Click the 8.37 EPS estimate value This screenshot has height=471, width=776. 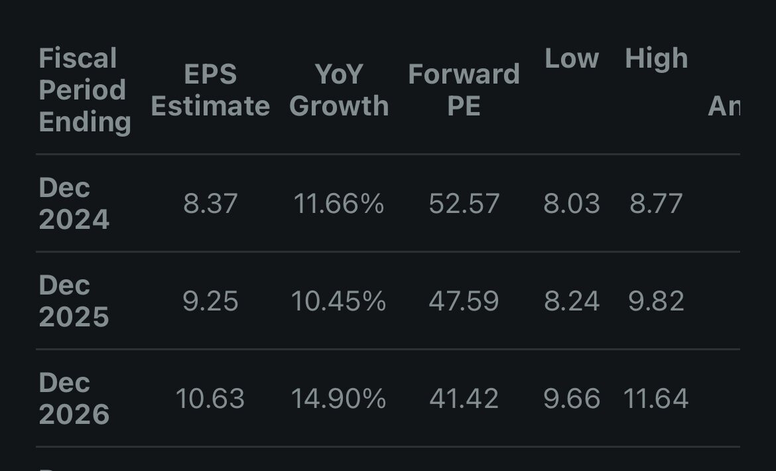click(210, 204)
